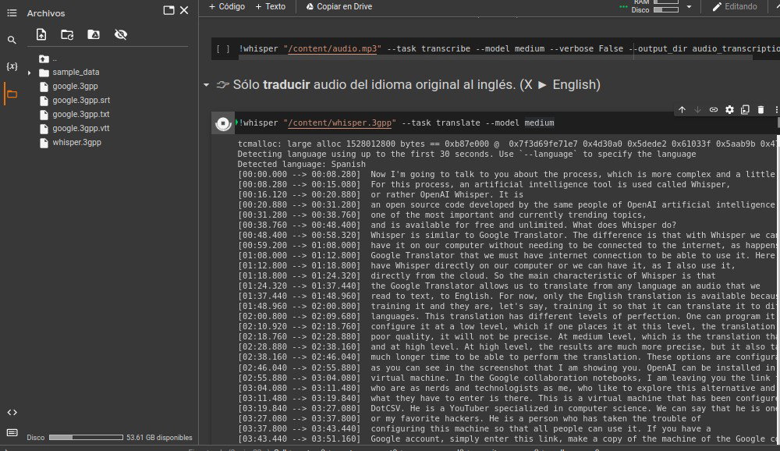Click the 'Sólo traducir audio' section heading
The image size is (780, 451).
point(417,84)
